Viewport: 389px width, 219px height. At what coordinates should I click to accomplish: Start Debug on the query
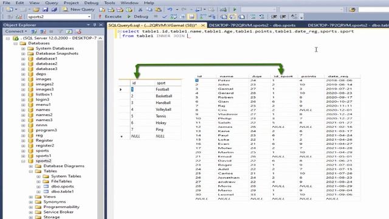click(138, 16)
